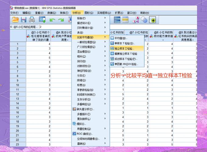Image resolution: width=207 pixels, height=152 pixels.
Task: Open the 扩展(X) menu
Action: click(x=119, y=13)
